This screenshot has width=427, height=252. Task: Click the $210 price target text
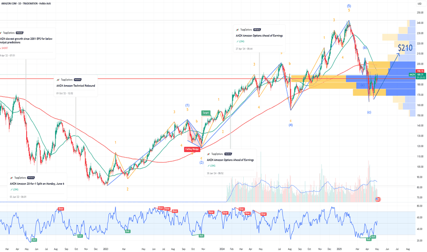[405, 48]
